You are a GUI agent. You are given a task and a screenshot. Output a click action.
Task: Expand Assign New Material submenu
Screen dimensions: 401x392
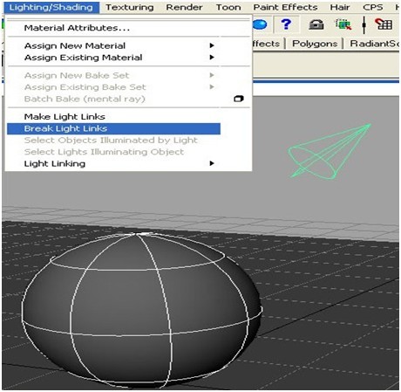(128, 45)
